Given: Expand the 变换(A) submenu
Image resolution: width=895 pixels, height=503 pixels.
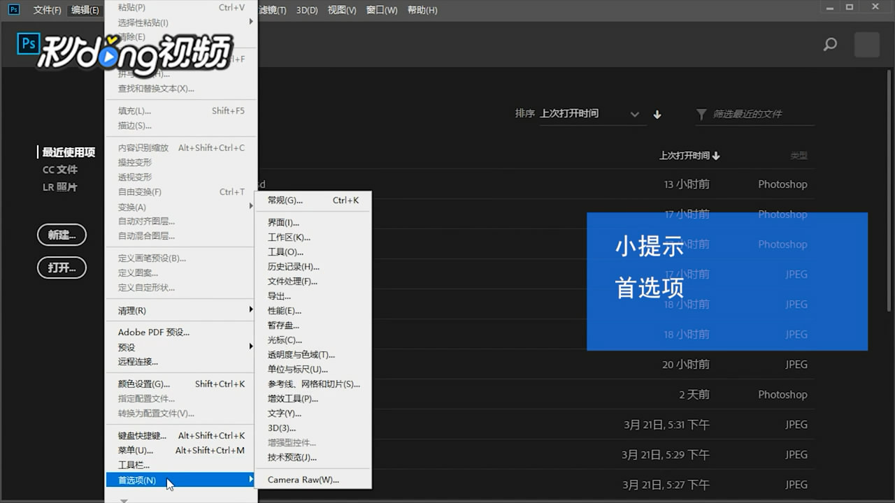Looking at the screenshot, I should (x=181, y=207).
